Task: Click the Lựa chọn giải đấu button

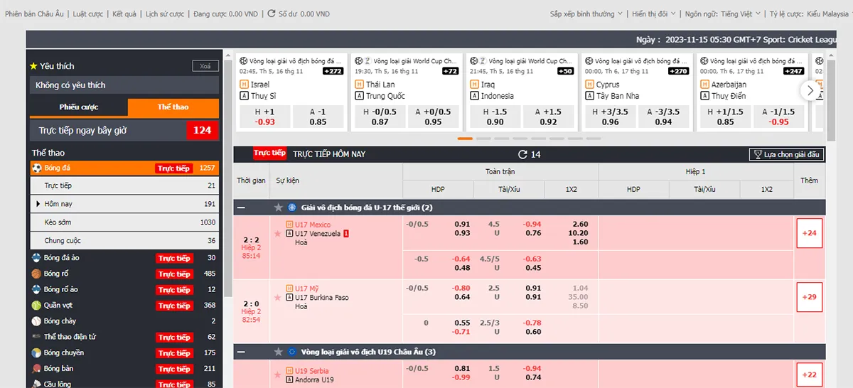Action: click(x=788, y=154)
